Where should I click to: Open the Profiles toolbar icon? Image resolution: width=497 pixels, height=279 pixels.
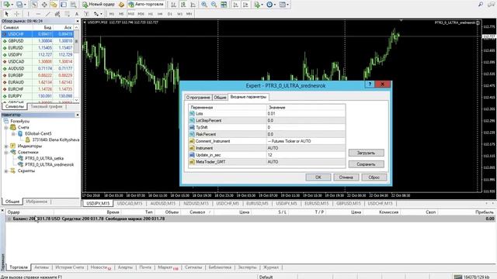click(x=20, y=5)
